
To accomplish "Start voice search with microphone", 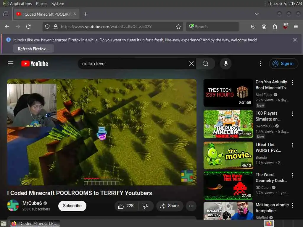I will pyautogui.click(x=225, y=64).
